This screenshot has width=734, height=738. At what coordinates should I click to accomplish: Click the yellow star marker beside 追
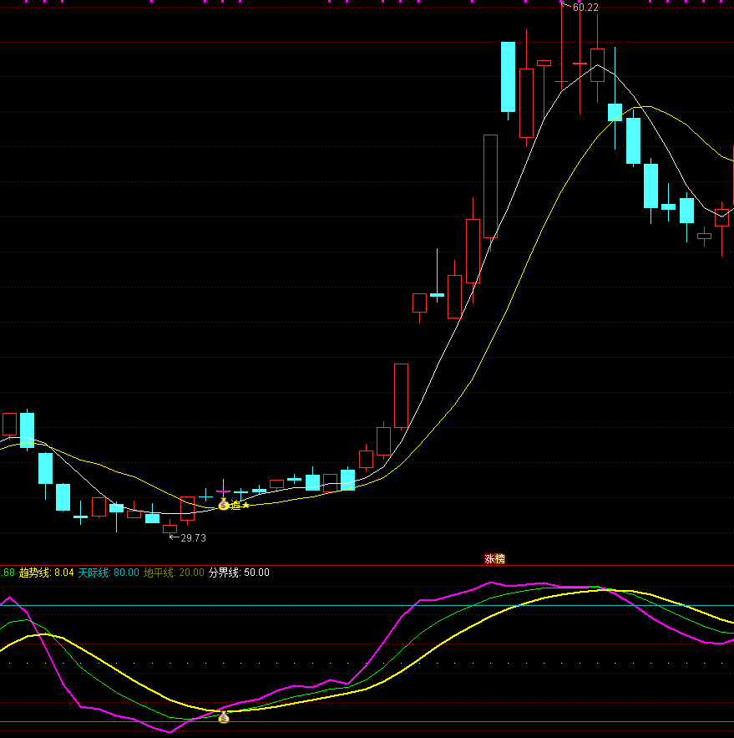246,505
